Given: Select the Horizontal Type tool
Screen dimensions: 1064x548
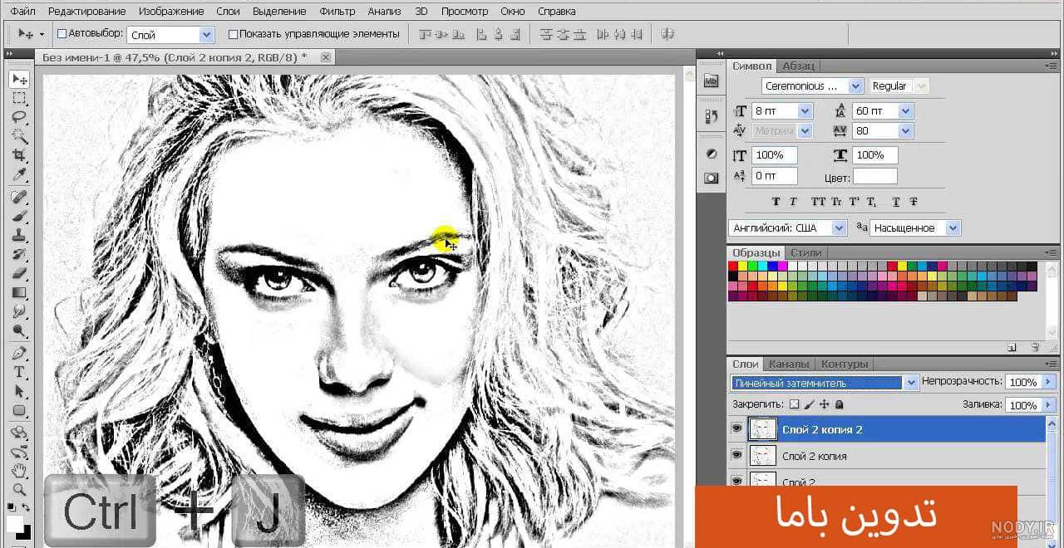Looking at the screenshot, I should 18,372.
